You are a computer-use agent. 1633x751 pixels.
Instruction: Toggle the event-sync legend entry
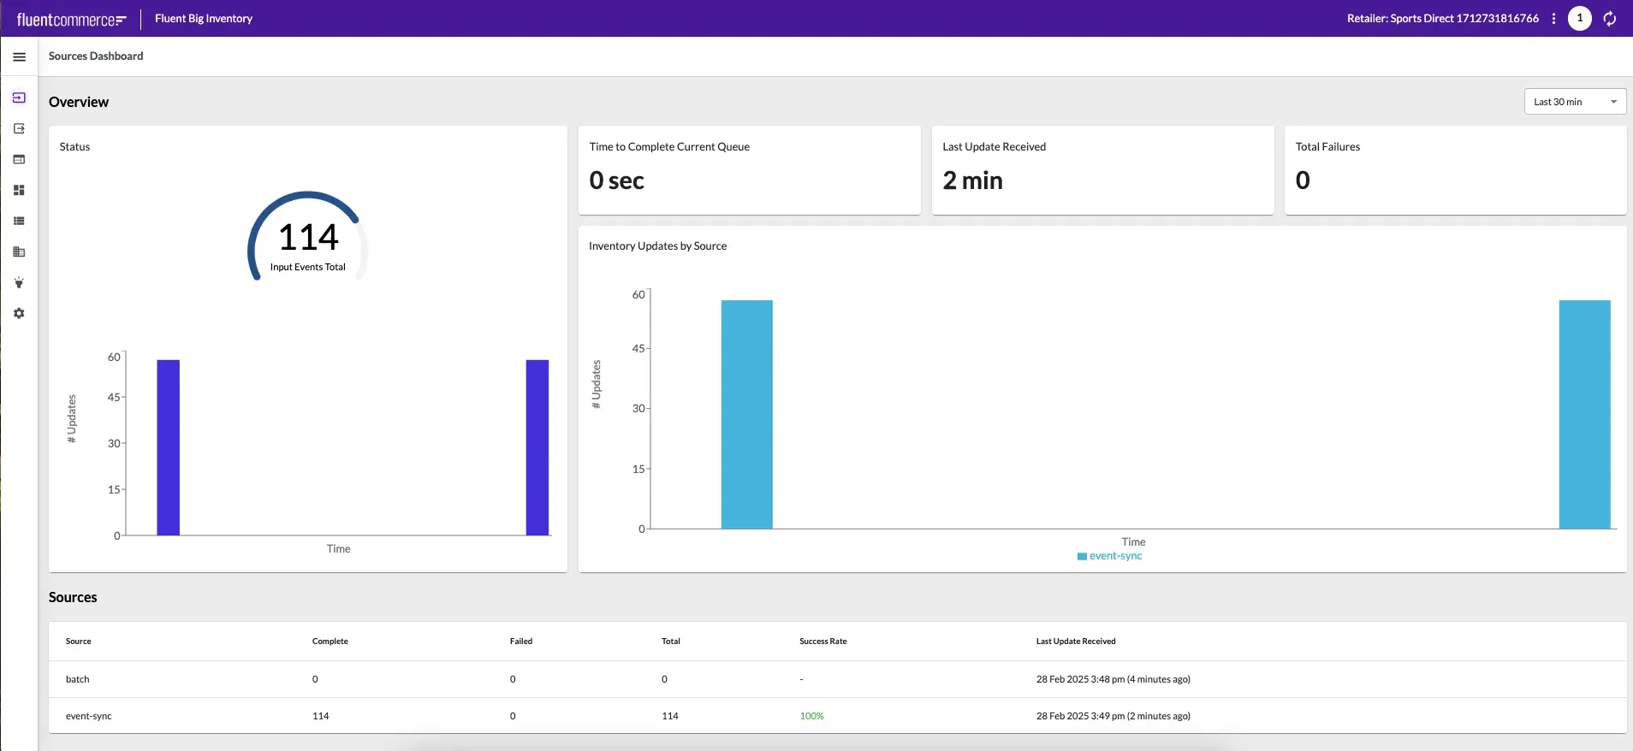(x=1110, y=556)
